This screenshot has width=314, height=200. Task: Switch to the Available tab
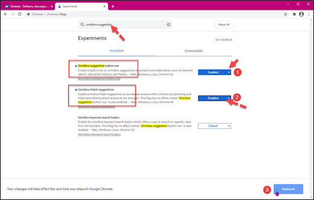point(117,50)
